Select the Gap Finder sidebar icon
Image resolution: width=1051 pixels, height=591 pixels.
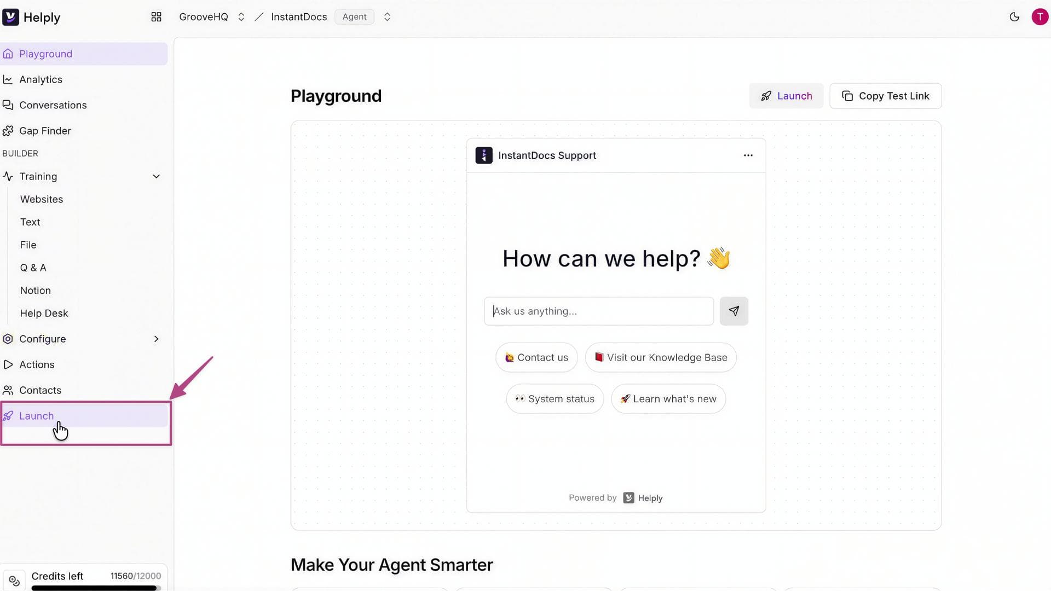point(8,131)
